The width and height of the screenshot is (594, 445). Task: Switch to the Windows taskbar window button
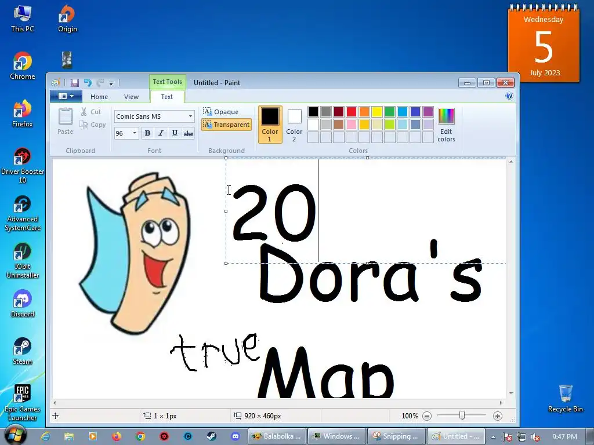pyautogui.click(x=337, y=436)
